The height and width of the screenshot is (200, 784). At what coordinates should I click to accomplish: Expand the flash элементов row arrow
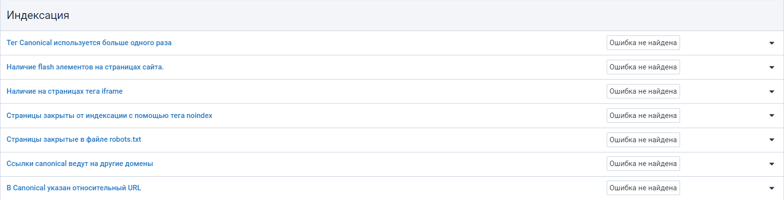coord(771,67)
